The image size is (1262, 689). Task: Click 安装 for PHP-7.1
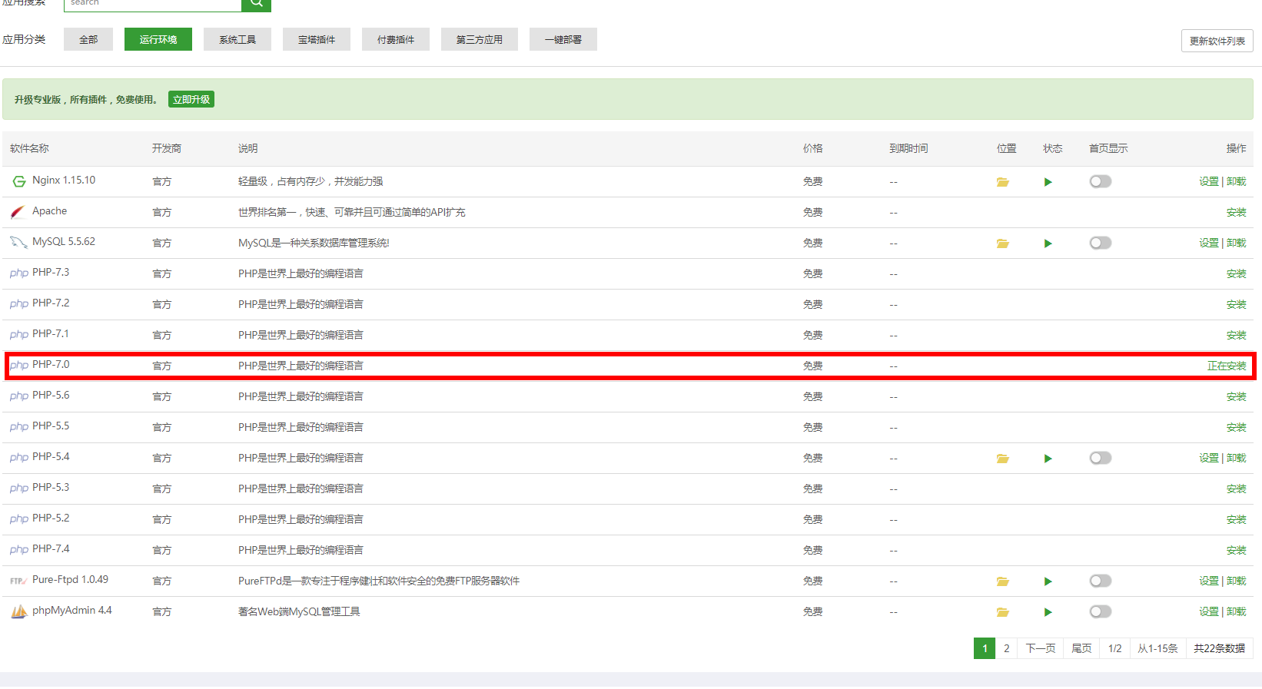click(1236, 335)
